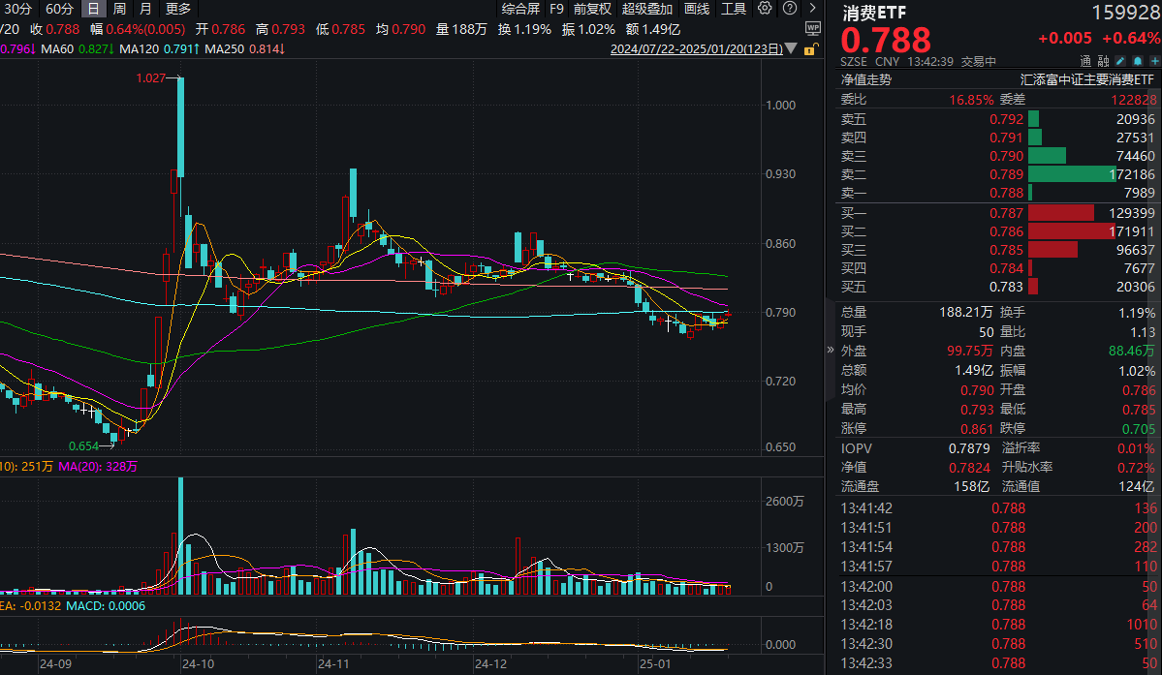Open the settings gear icon
Screen dimensions: 1162x675
[x=764, y=8]
